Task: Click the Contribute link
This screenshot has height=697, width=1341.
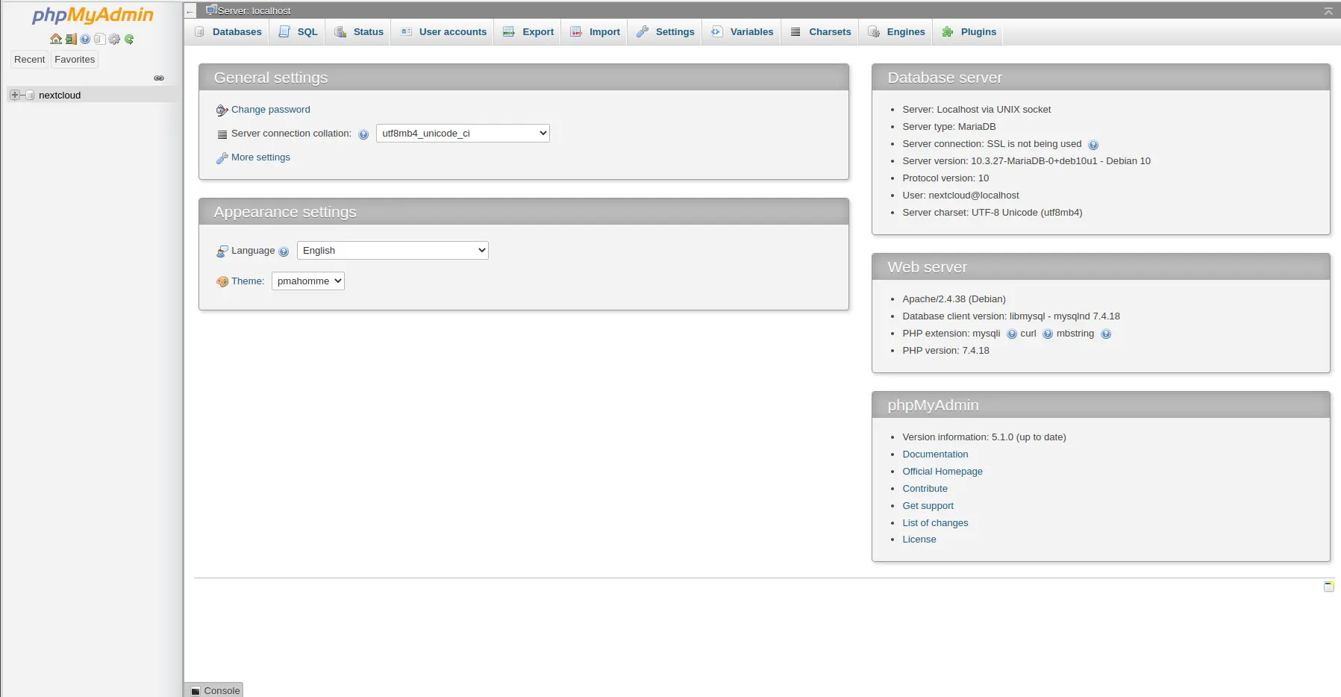Action: click(925, 489)
